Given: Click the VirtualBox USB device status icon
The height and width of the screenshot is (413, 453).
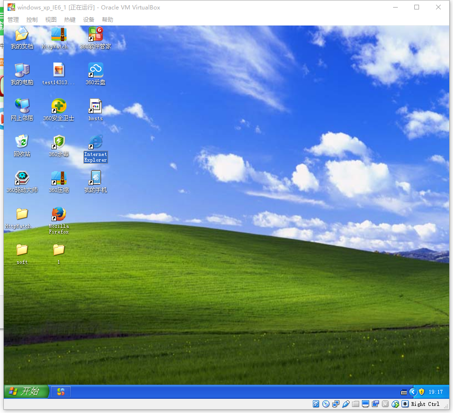Looking at the screenshot, I should [x=345, y=404].
